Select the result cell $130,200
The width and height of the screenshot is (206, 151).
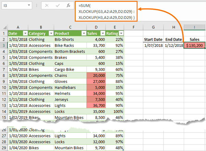coord(194,46)
